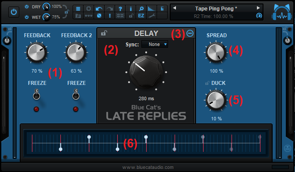The height and width of the screenshot is (172, 295).
Task: Click the right output gain knob
Action: point(288,41)
